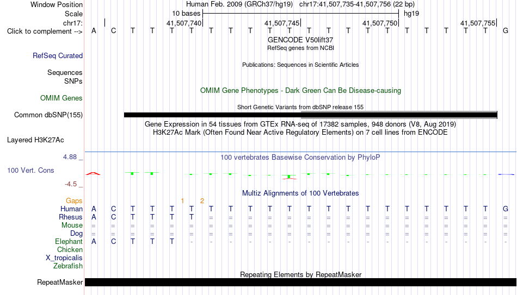The height and width of the screenshot is (295, 517).
Task: Click chr17:41,507,735-41,507,756 (22 bp) coordinates
Action: click(357, 4)
